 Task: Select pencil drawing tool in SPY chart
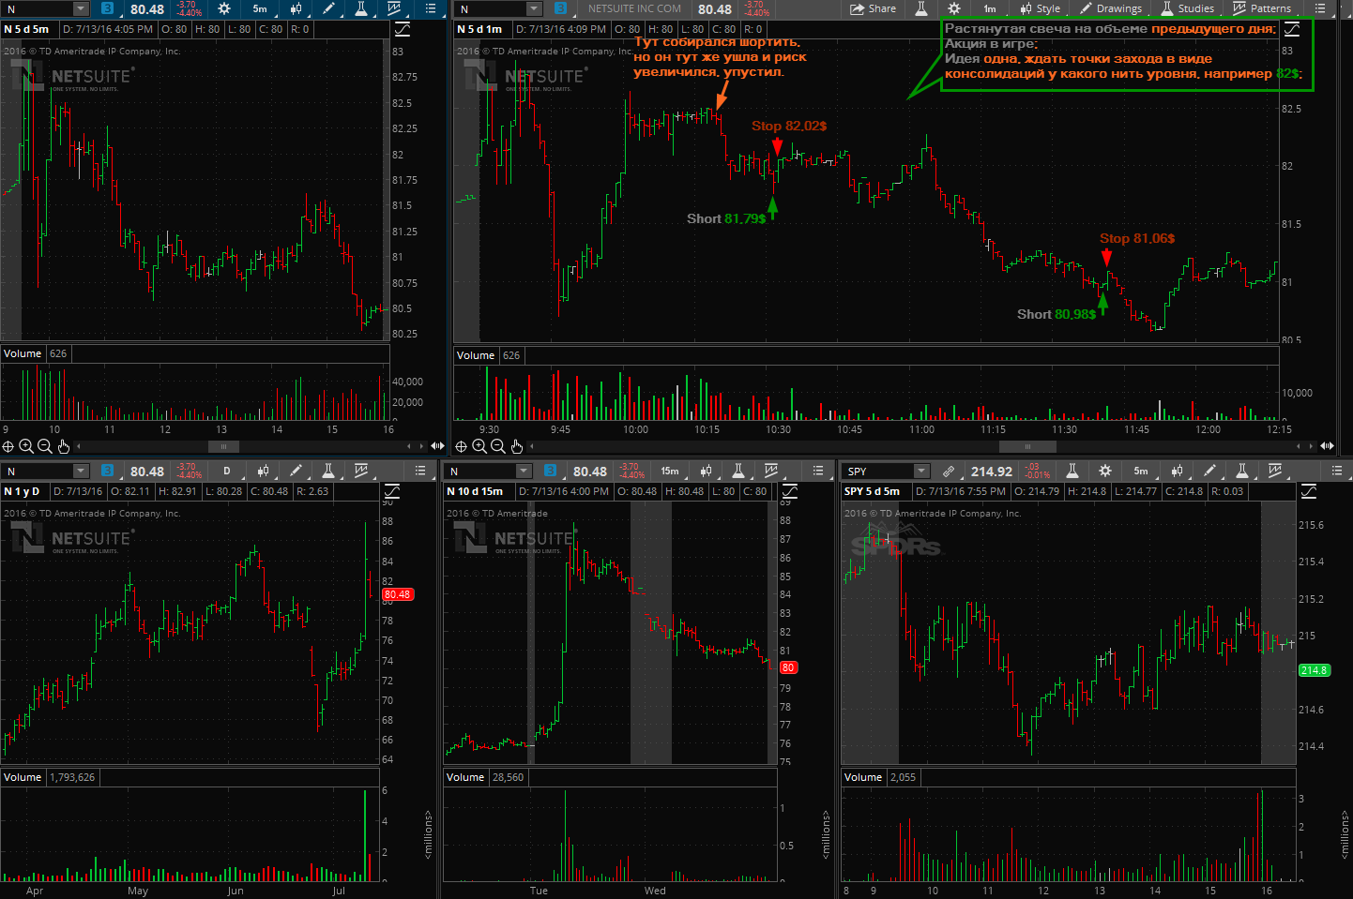click(x=1209, y=471)
